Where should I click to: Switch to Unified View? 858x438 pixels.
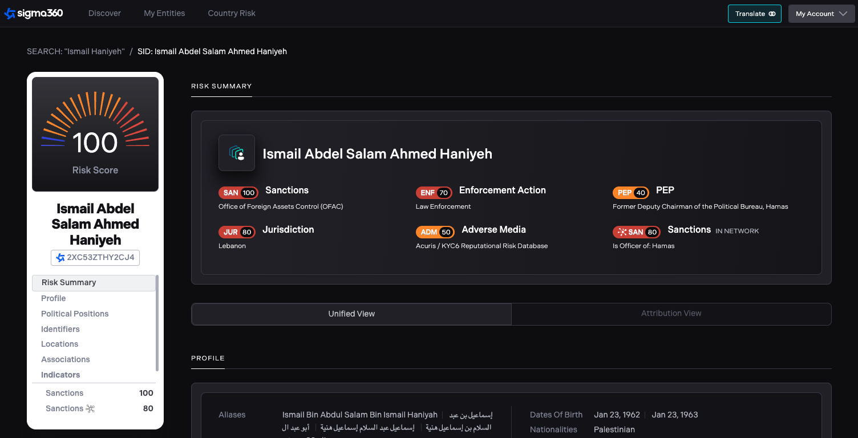tap(351, 314)
